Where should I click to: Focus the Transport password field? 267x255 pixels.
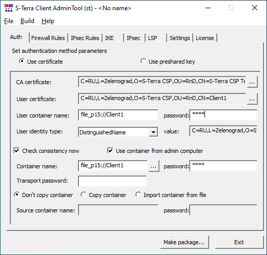point(112,181)
